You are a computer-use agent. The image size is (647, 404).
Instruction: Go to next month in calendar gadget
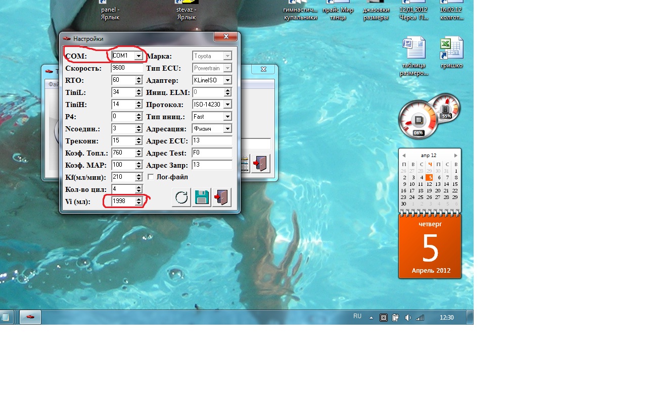[x=455, y=156]
